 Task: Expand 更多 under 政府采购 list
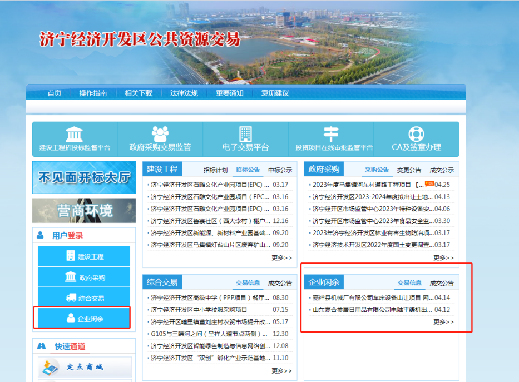pos(443,258)
